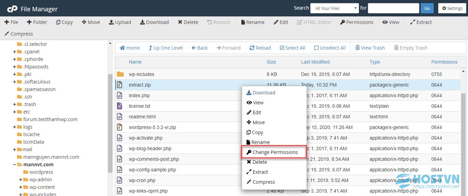Expand the .cphorde folder tree node

coord(14,59)
